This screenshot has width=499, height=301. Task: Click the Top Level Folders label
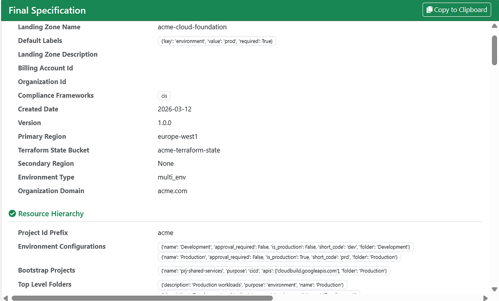click(x=44, y=284)
